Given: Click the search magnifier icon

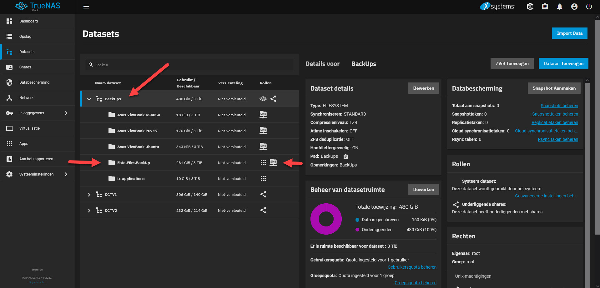Looking at the screenshot, I should tap(91, 65).
